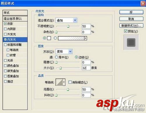Choose the 居中 center source radio
The height and width of the screenshot is (113, 146).
coord(56,57)
